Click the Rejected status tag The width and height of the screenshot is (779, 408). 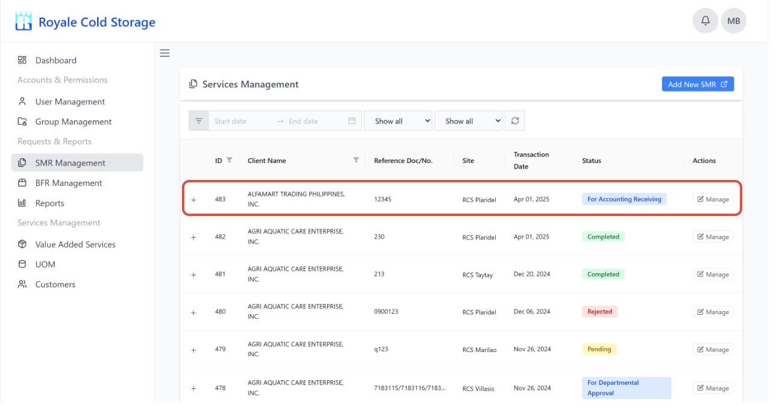click(599, 312)
